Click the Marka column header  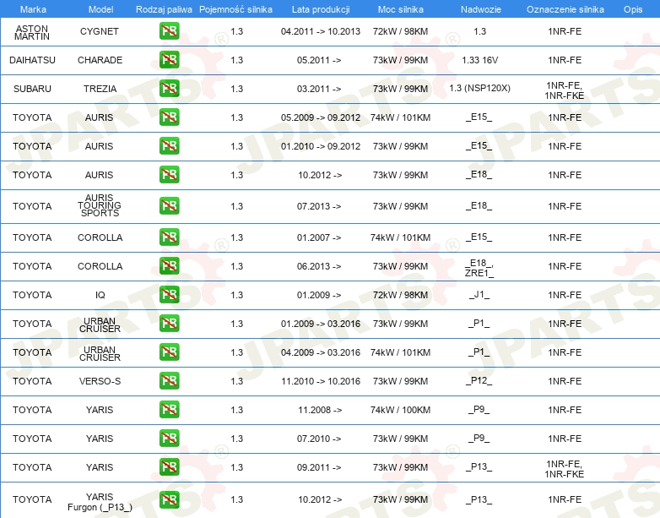click(x=33, y=9)
